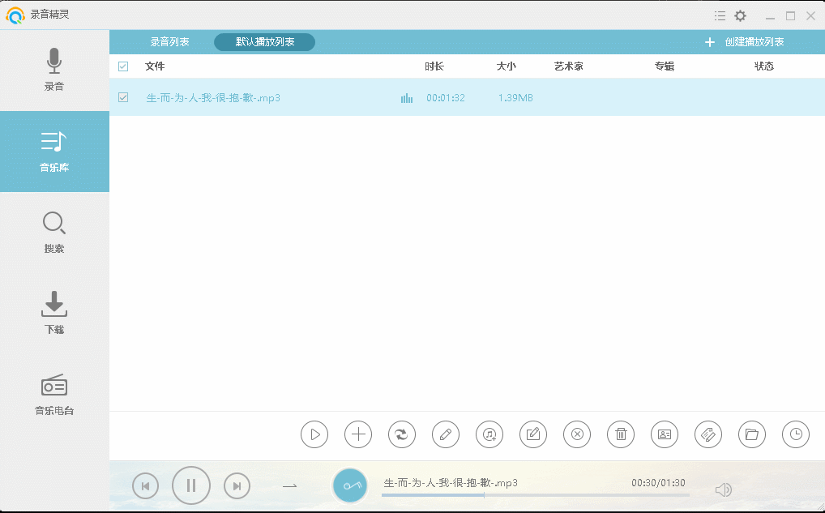
Task: Click the music note plus toolbar icon
Action: tap(489, 434)
